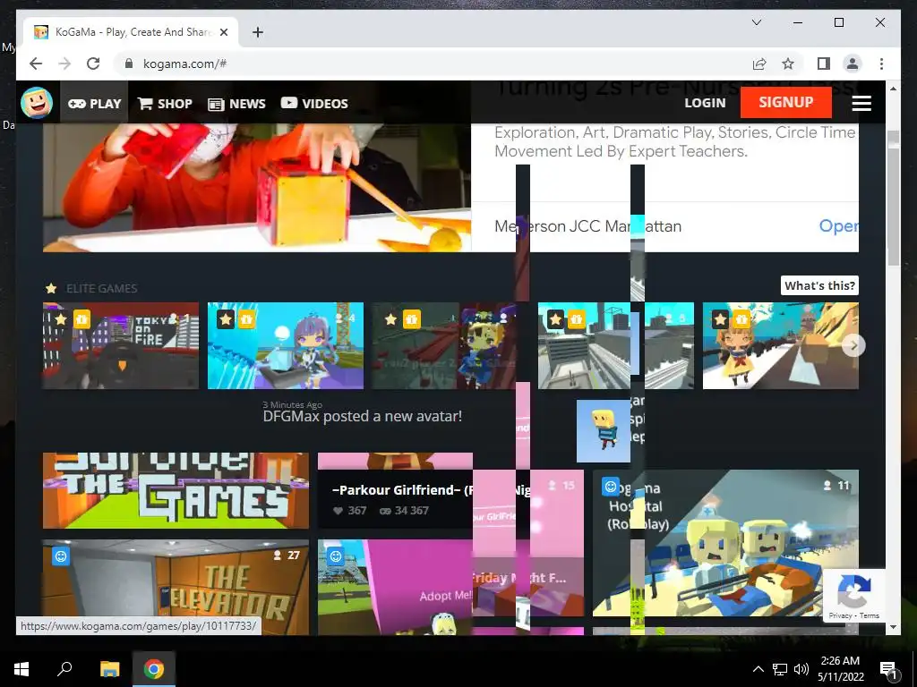Viewport: 917px width, 687px height.
Task: Click page scrollbar up arrow
Action: [893, 89]
